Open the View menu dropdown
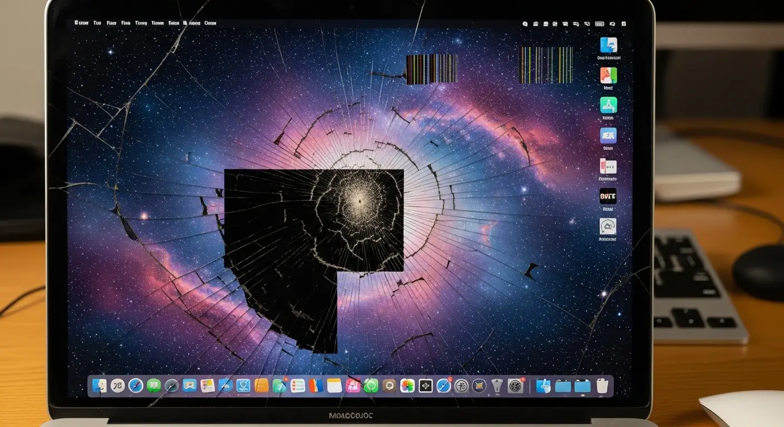This screenshot has width=784, height=427. 141,23
